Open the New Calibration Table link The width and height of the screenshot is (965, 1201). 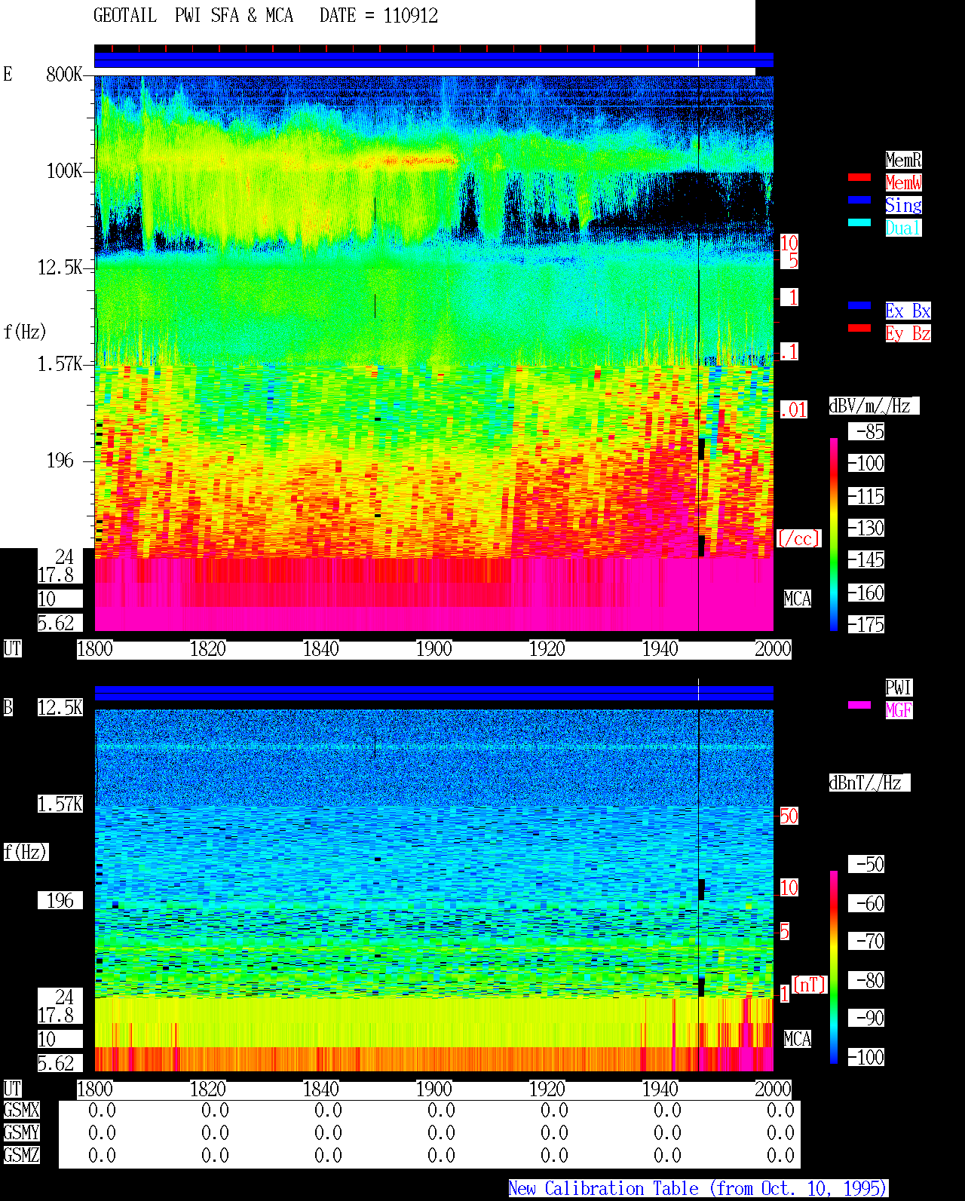(698, 1188)
